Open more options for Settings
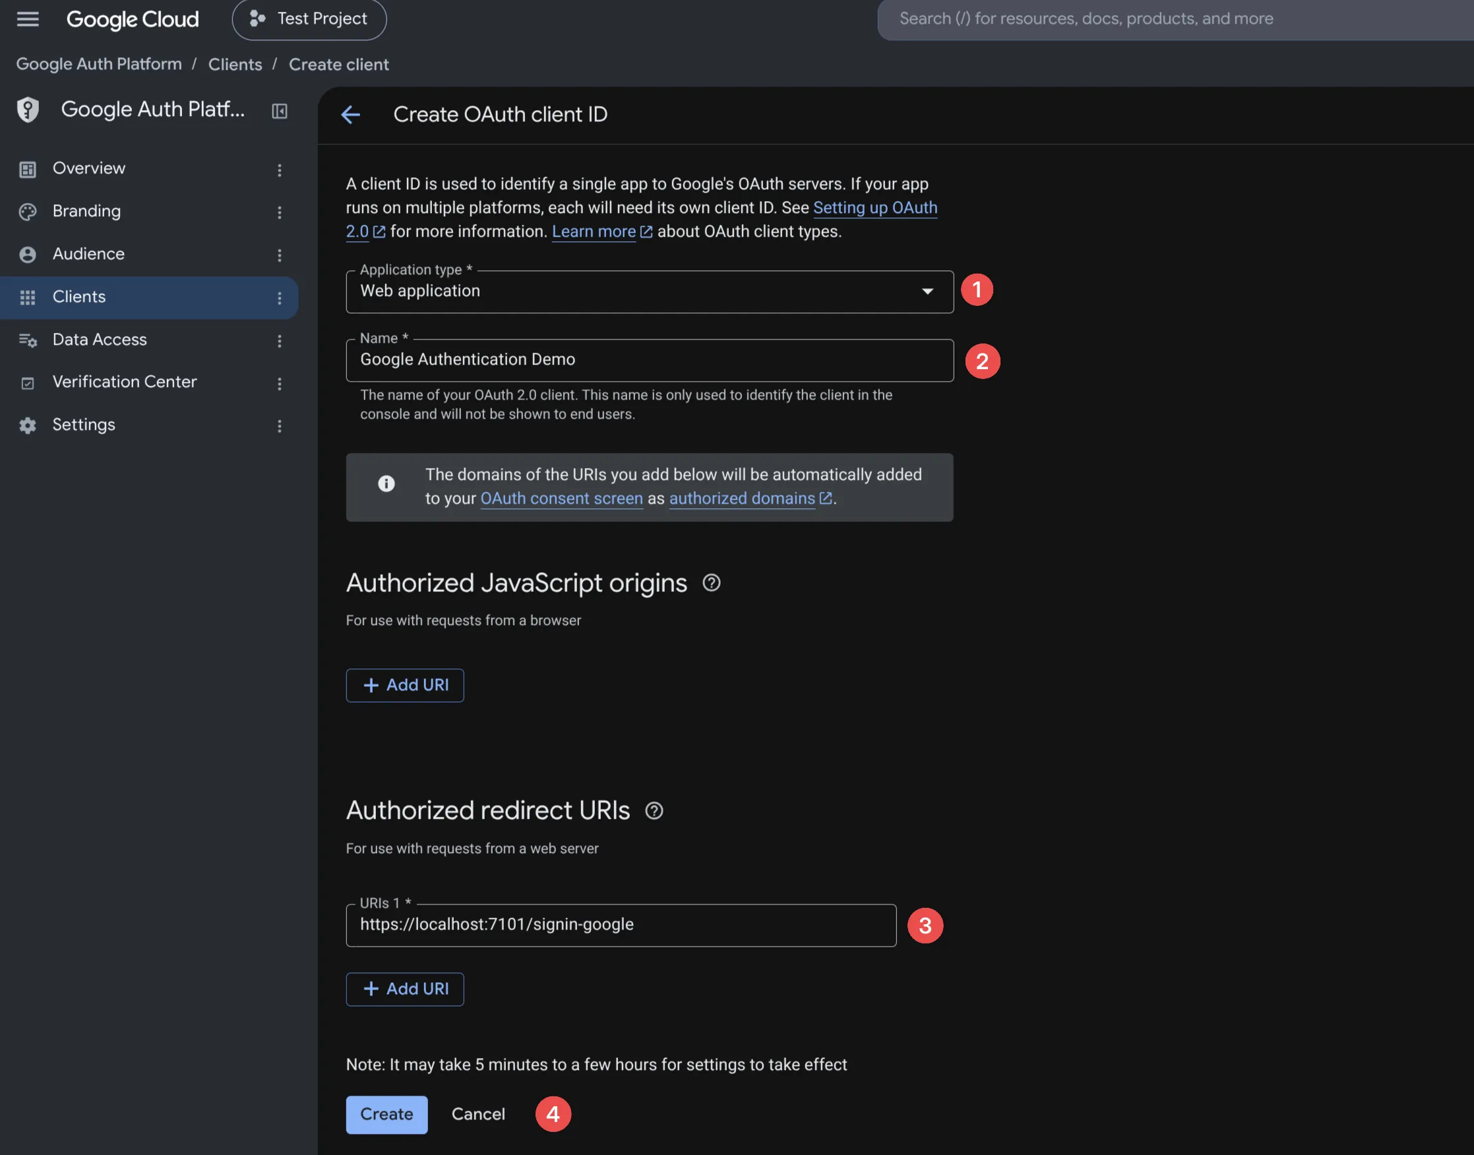 click(x=280, y=426)
